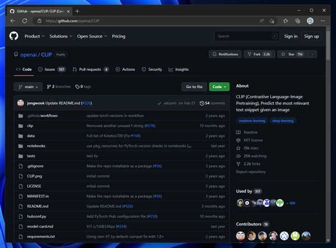Screen dimensions: 336x248
Task: Open the MANIFEST.in file
Action: (38, 196)
